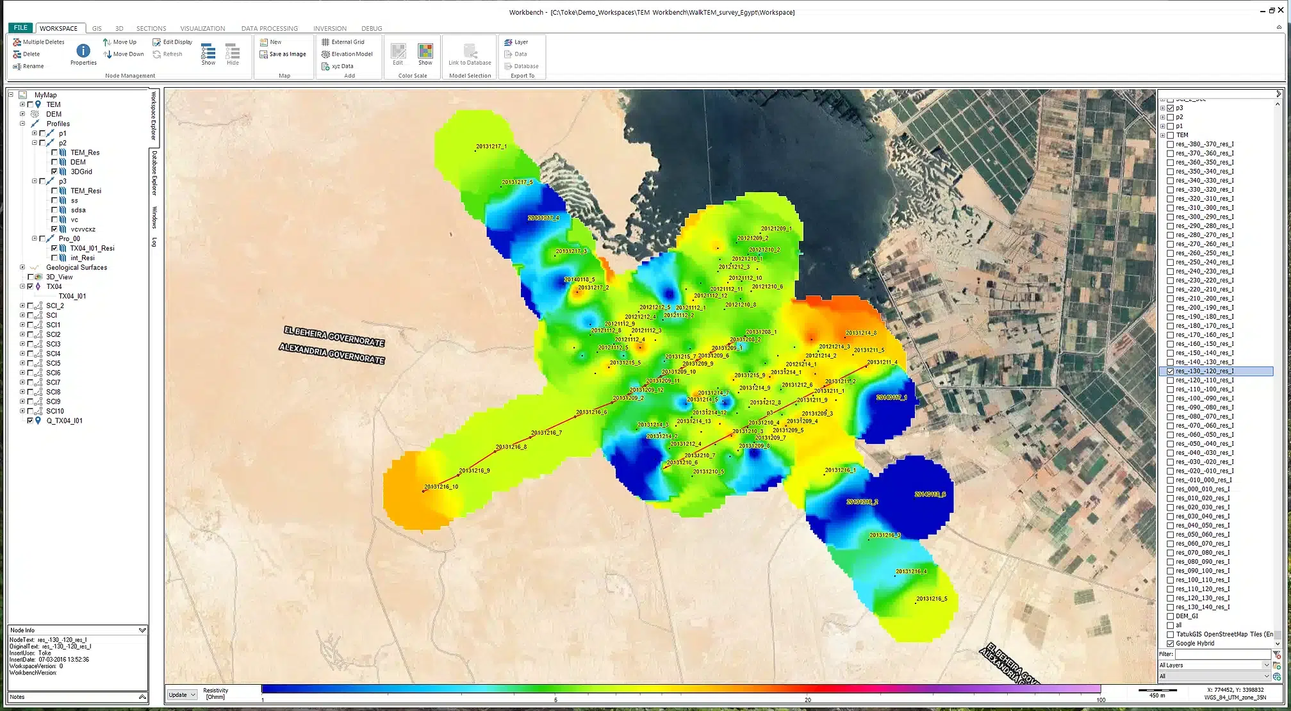Image resolution: width=1291 pixels, height=711 pixels.
Task: Open the Properties info icon
Action: coord(83,51)
